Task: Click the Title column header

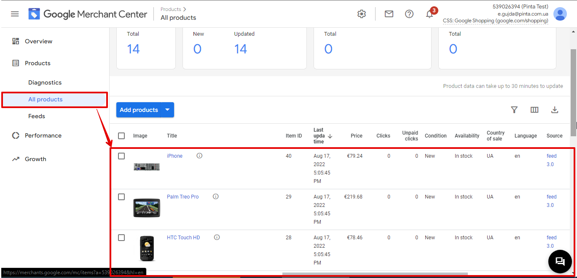Action: [x=172, y=136]
